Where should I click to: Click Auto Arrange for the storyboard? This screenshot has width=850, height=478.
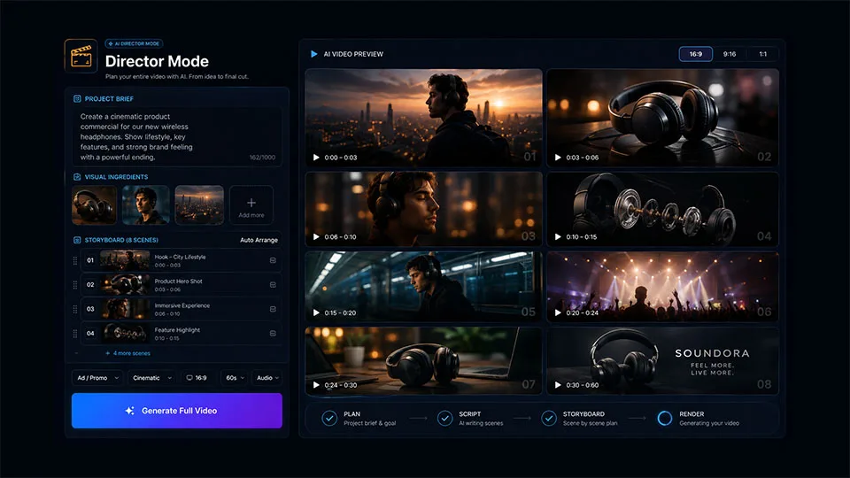[x=259, y=240]
